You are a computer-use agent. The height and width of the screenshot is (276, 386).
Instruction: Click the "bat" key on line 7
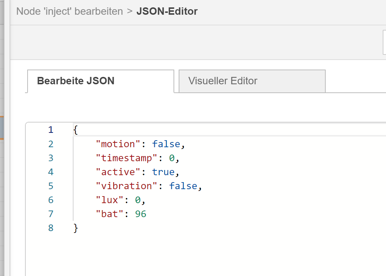click(x=109, y=214)
